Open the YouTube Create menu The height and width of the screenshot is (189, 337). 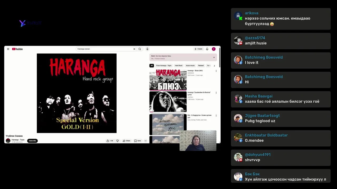198,49
